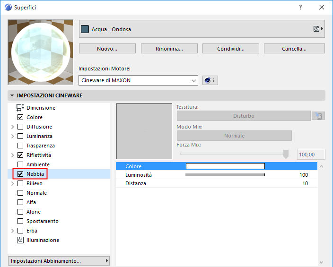Enable the Diffusione channel checkbox
The height and width of the screenshot is (267, 333).
pos(20,127)
